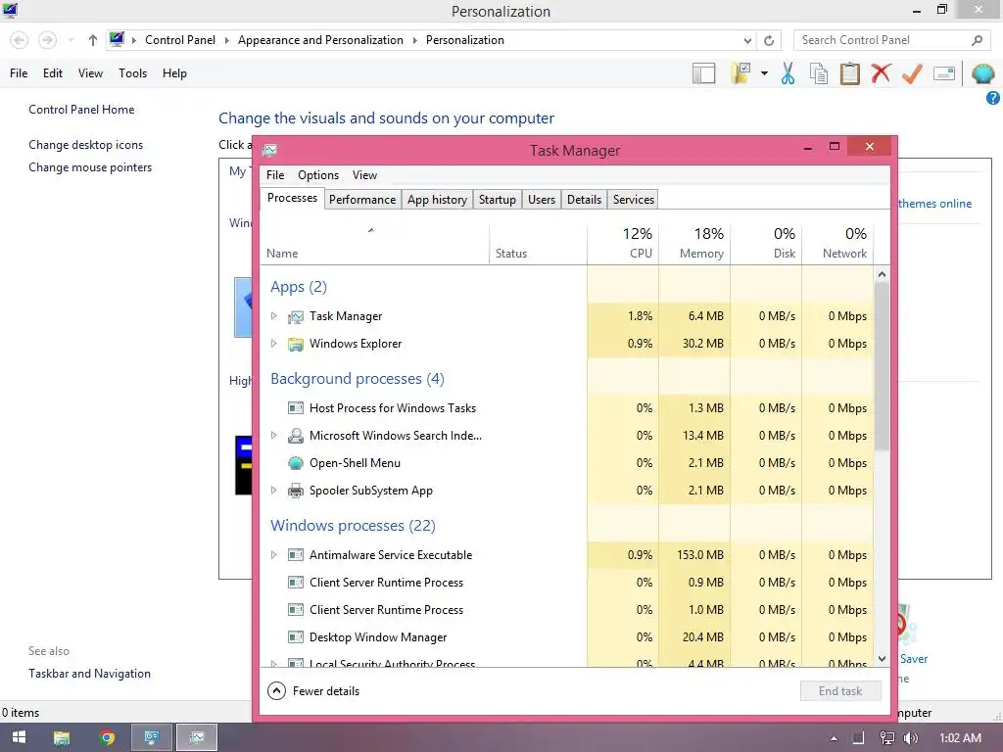Click the Task Manager scrollbar up arrow

pyautogui.click(x=882, y=274)
